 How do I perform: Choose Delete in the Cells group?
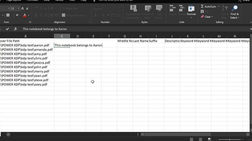pyautogui.click(x=182, y=11)
